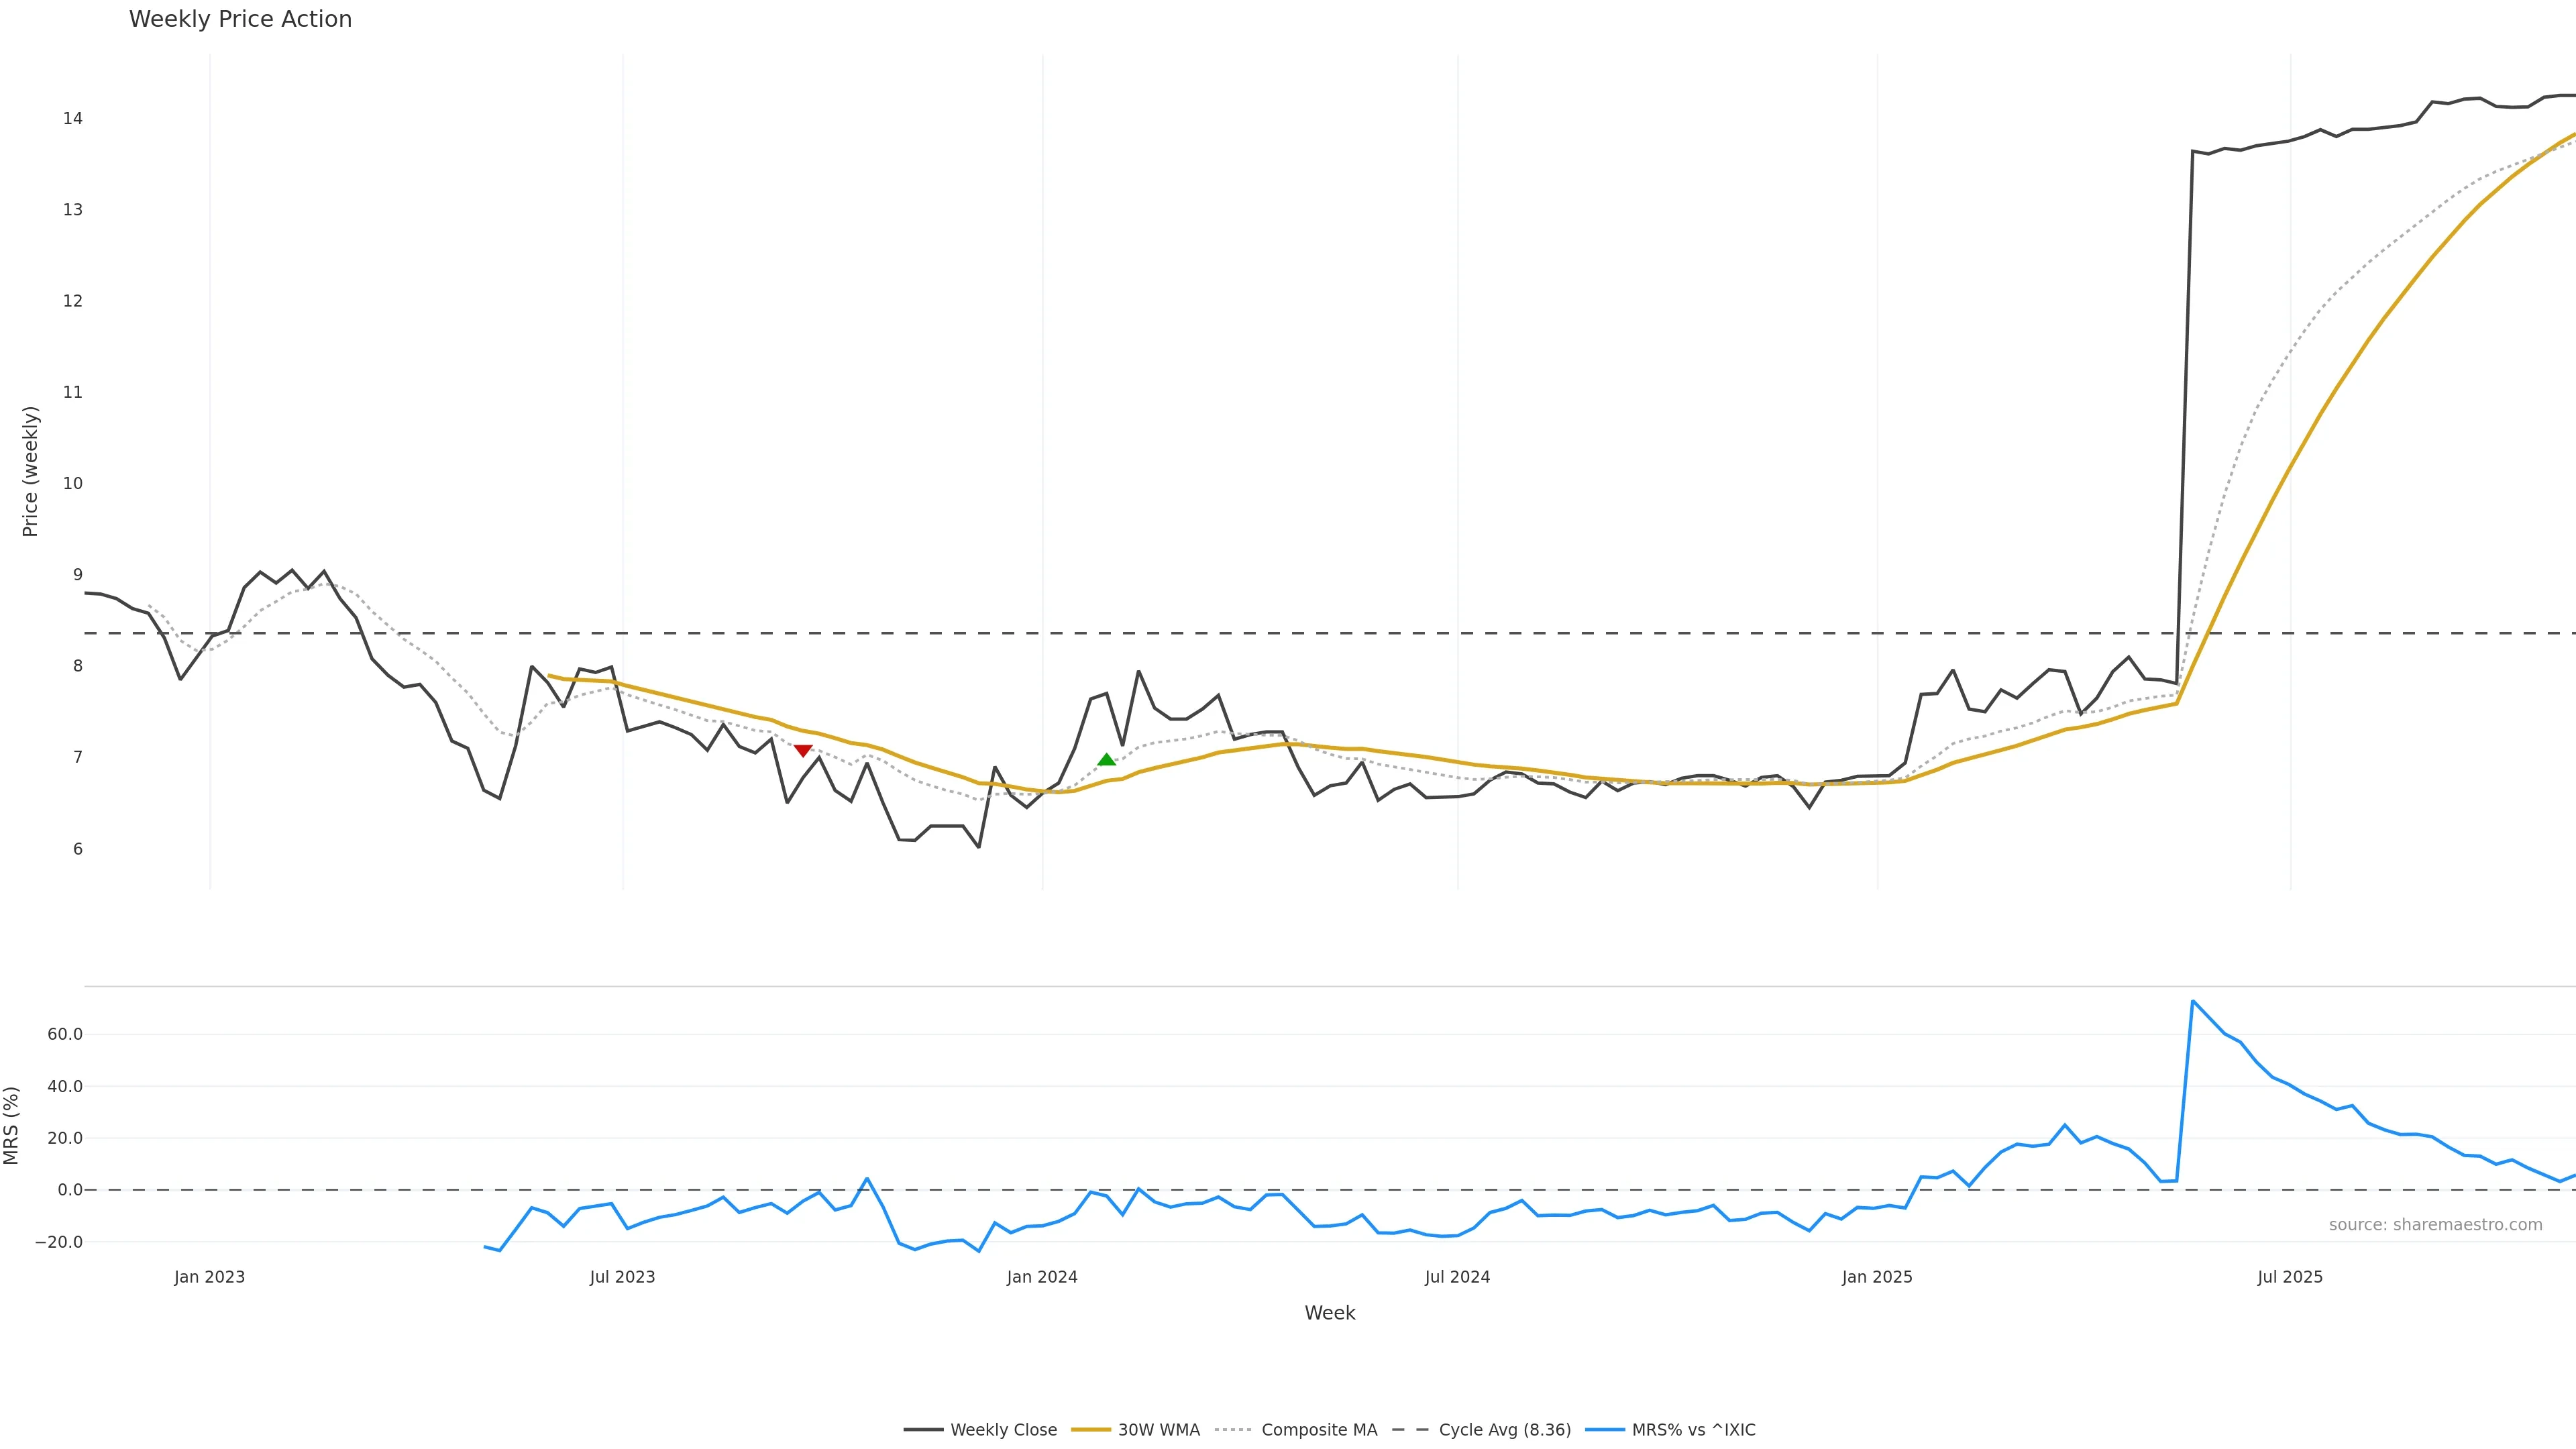Click the Jul 2025 x-axis label
This screenshot has width=2576, height=1449.
click(x=2290, y=1277)
